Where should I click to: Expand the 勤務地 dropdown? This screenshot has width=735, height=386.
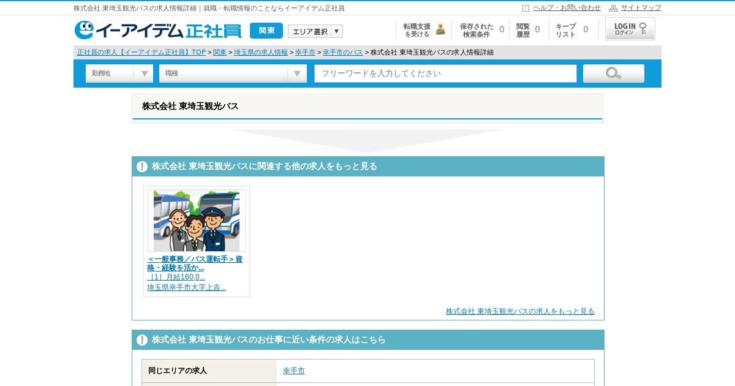tap(119, 74)
